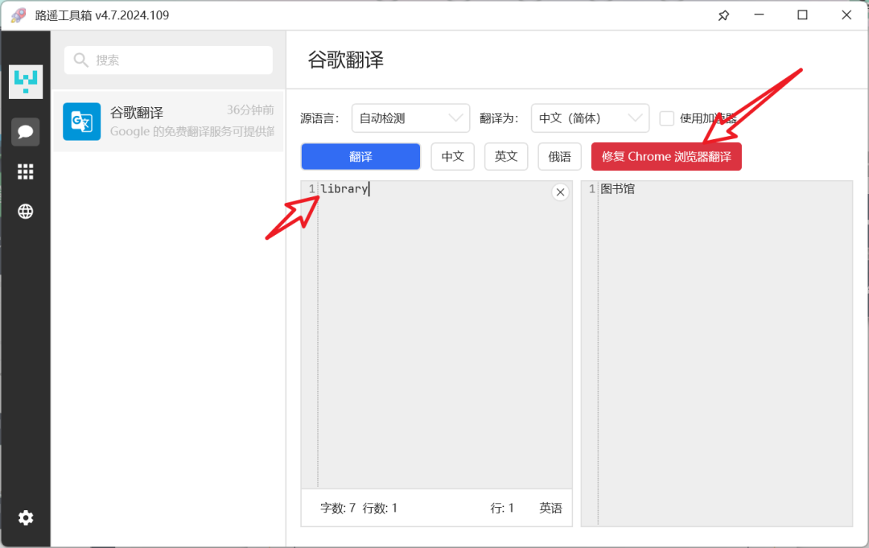Screen dimensions: 869x548
Task: Click the 36分钟前 timestamp
Action: click(x=250, y=109)
